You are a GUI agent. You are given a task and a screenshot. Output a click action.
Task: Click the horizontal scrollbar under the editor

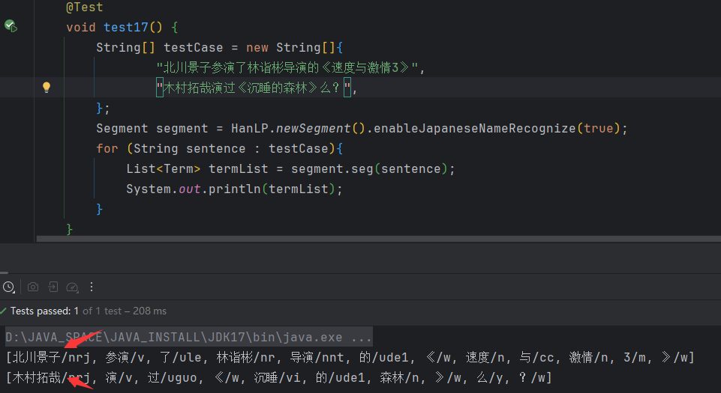(x=378, y=239)
